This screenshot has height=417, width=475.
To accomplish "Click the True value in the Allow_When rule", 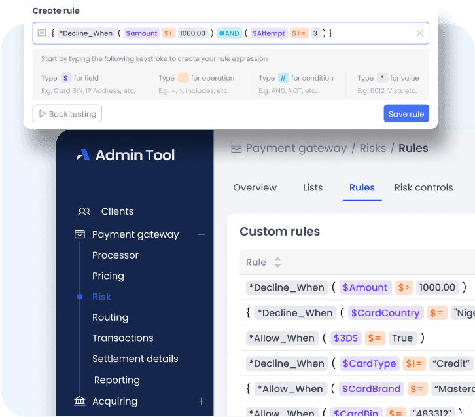I will click(x=402, y=338).
